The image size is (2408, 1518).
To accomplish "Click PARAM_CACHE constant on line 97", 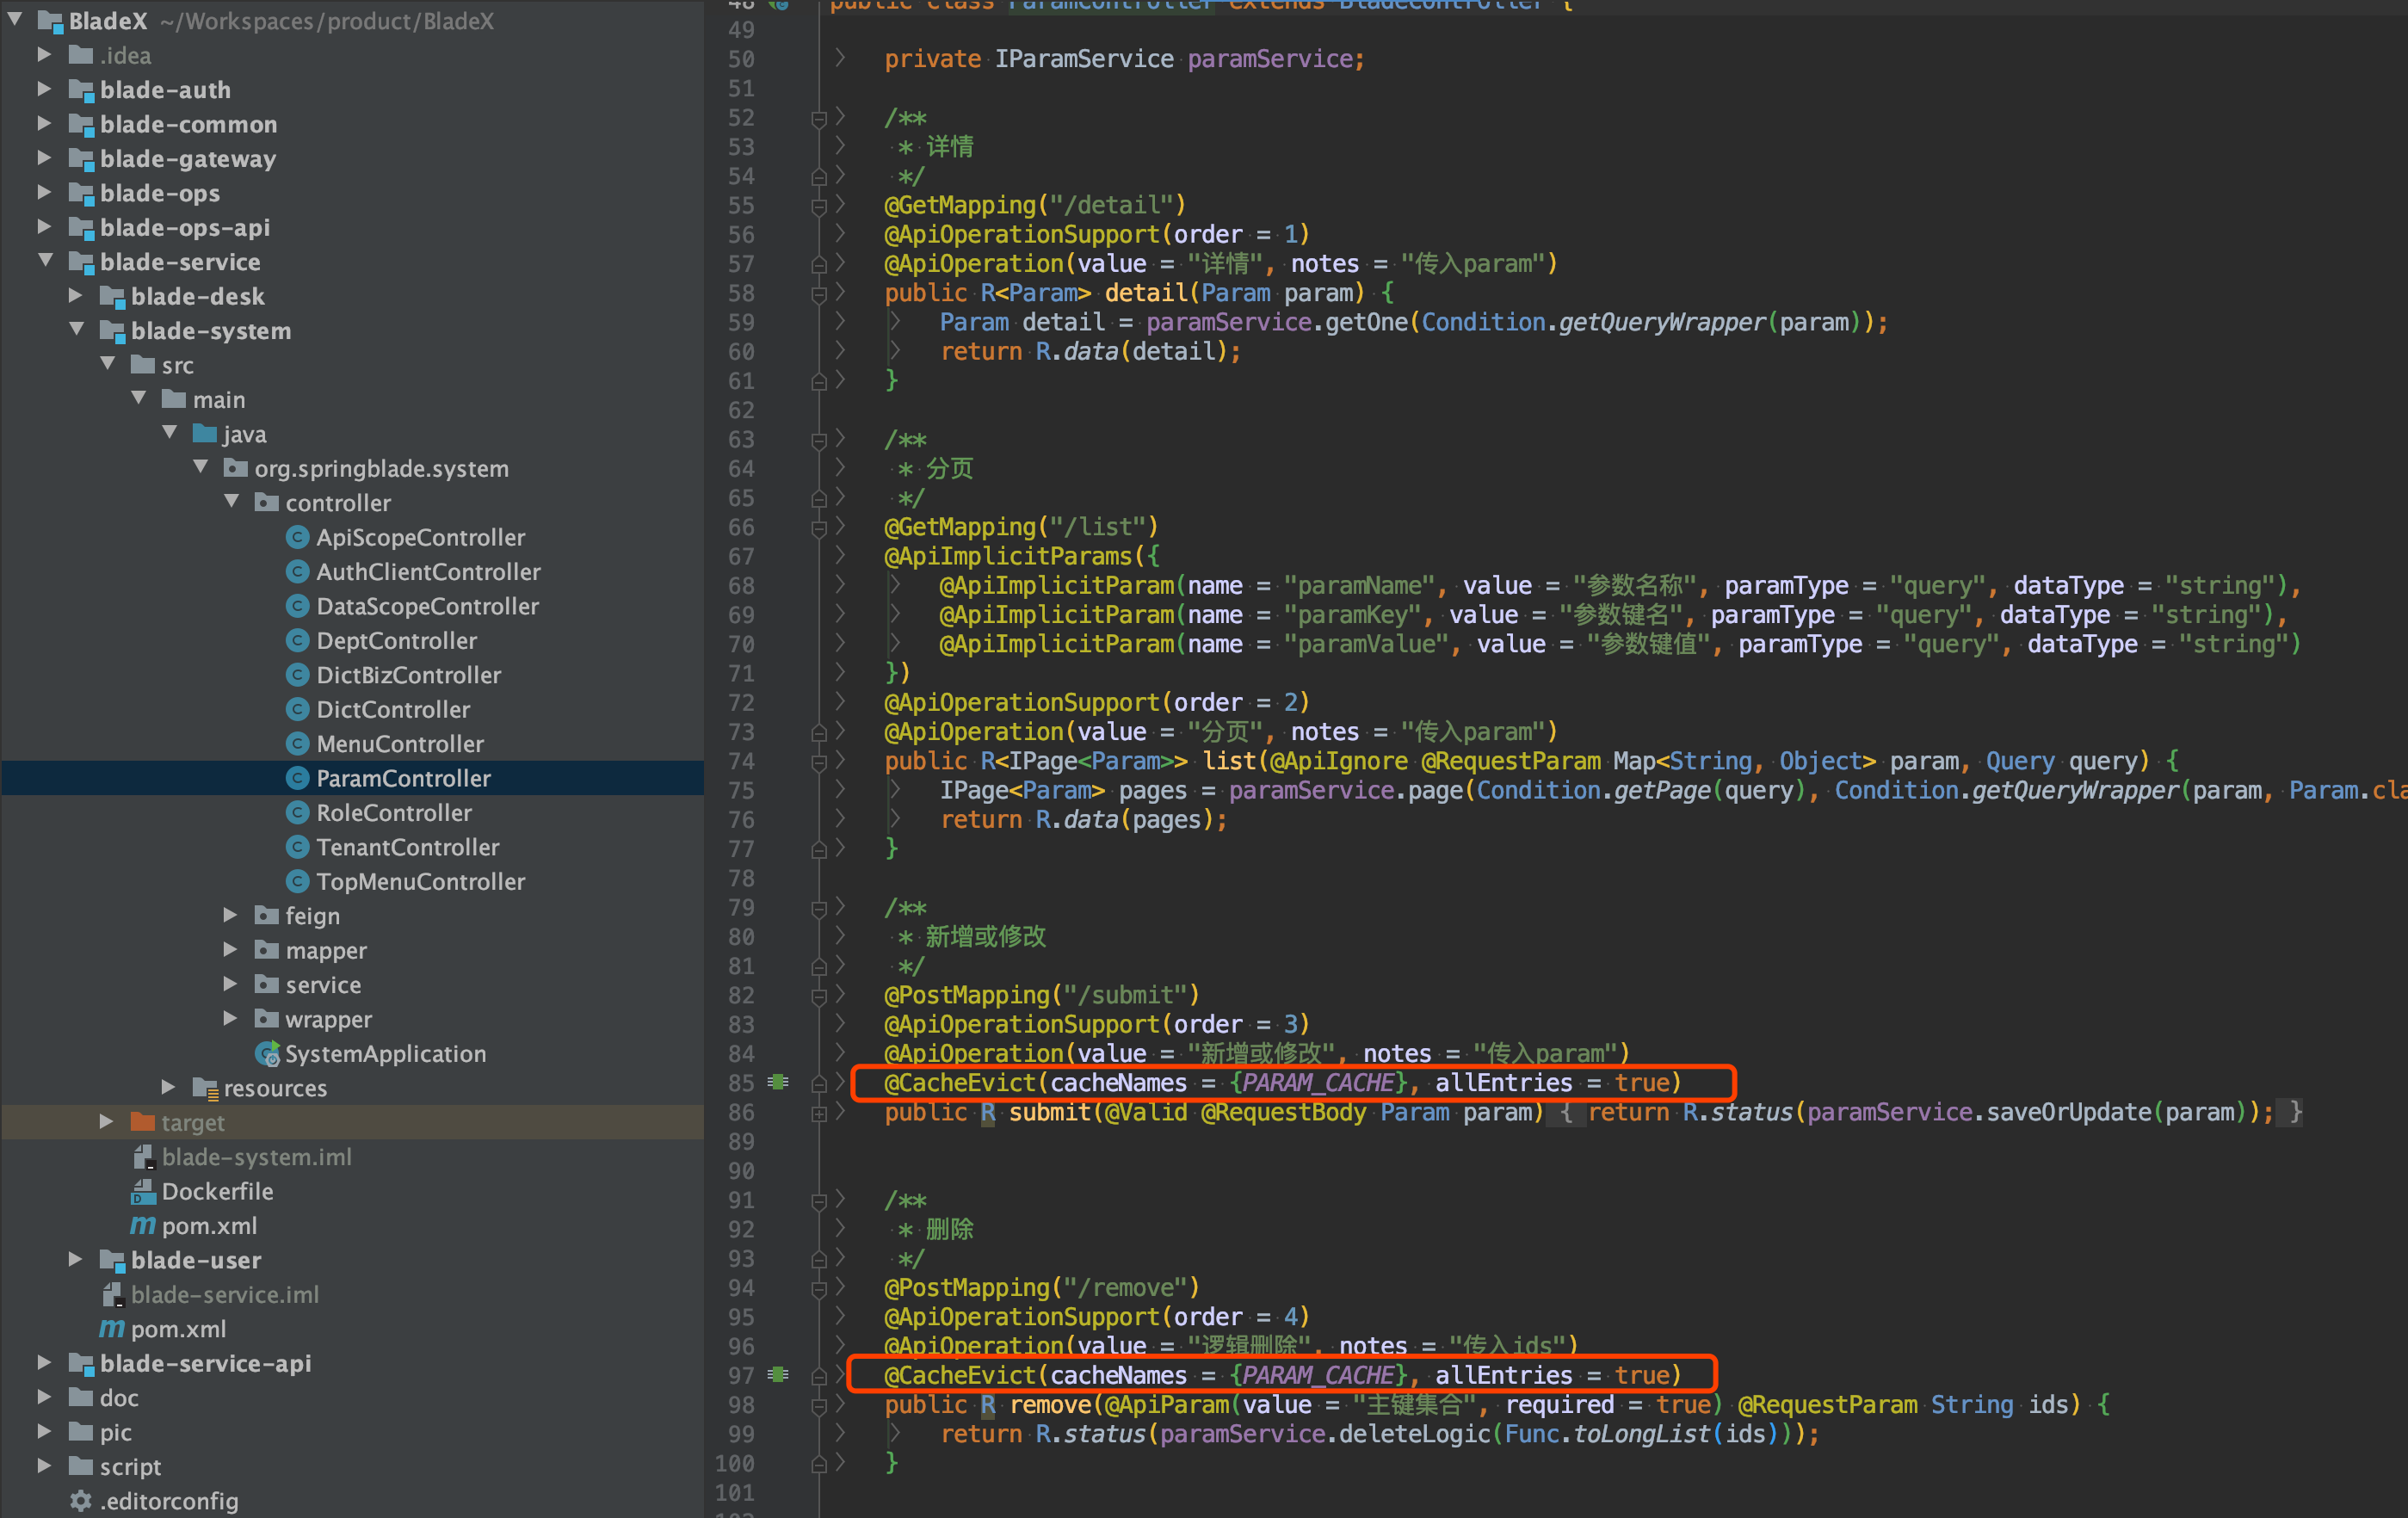I will coord(1318,1375).
